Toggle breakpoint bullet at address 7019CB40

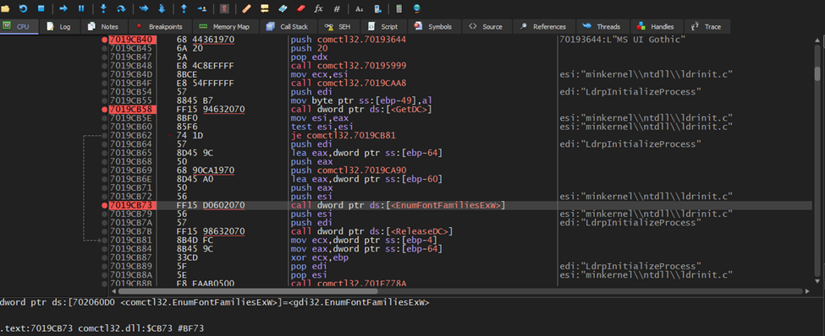(x=105, y=40)
